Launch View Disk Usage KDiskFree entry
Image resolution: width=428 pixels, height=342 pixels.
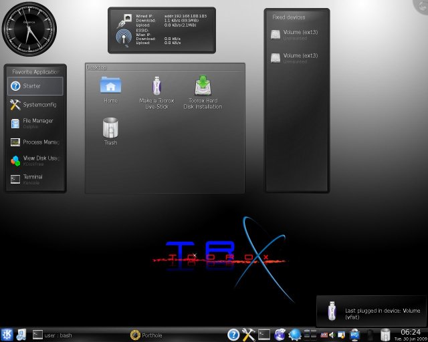point(35,160)
